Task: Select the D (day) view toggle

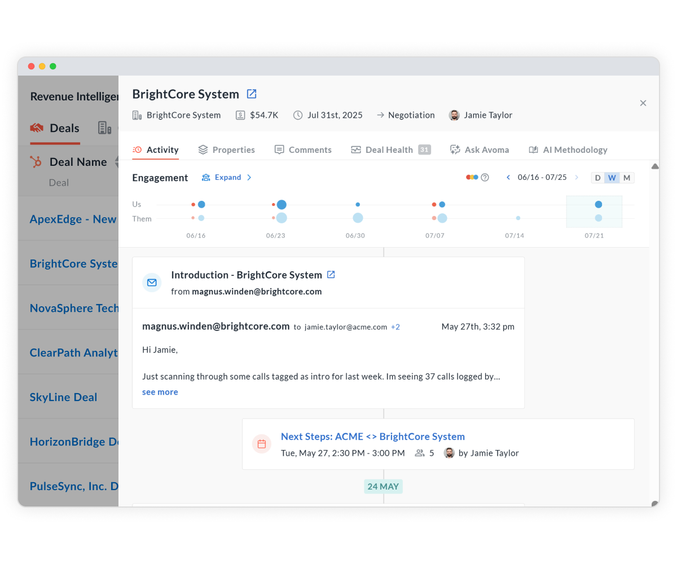Action: pos(598,178)
